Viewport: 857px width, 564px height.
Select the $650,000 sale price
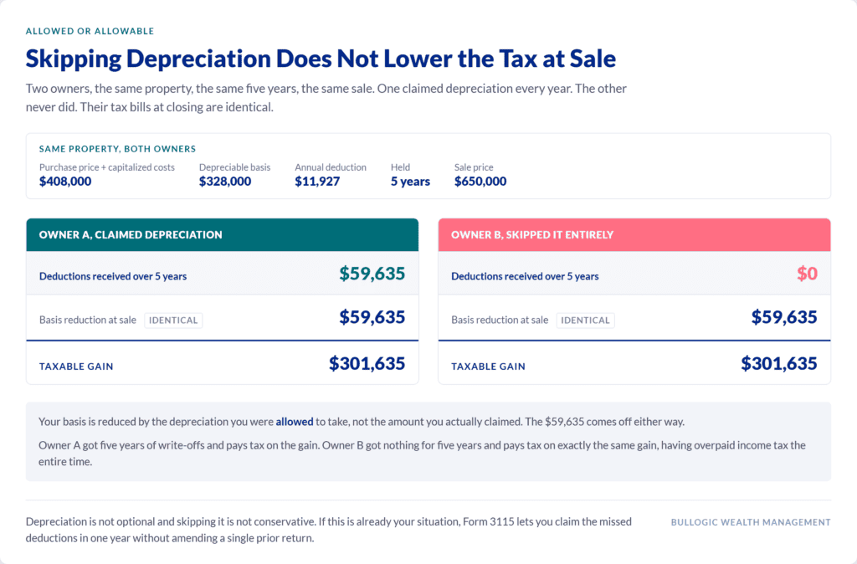click(x=480, y=182)
